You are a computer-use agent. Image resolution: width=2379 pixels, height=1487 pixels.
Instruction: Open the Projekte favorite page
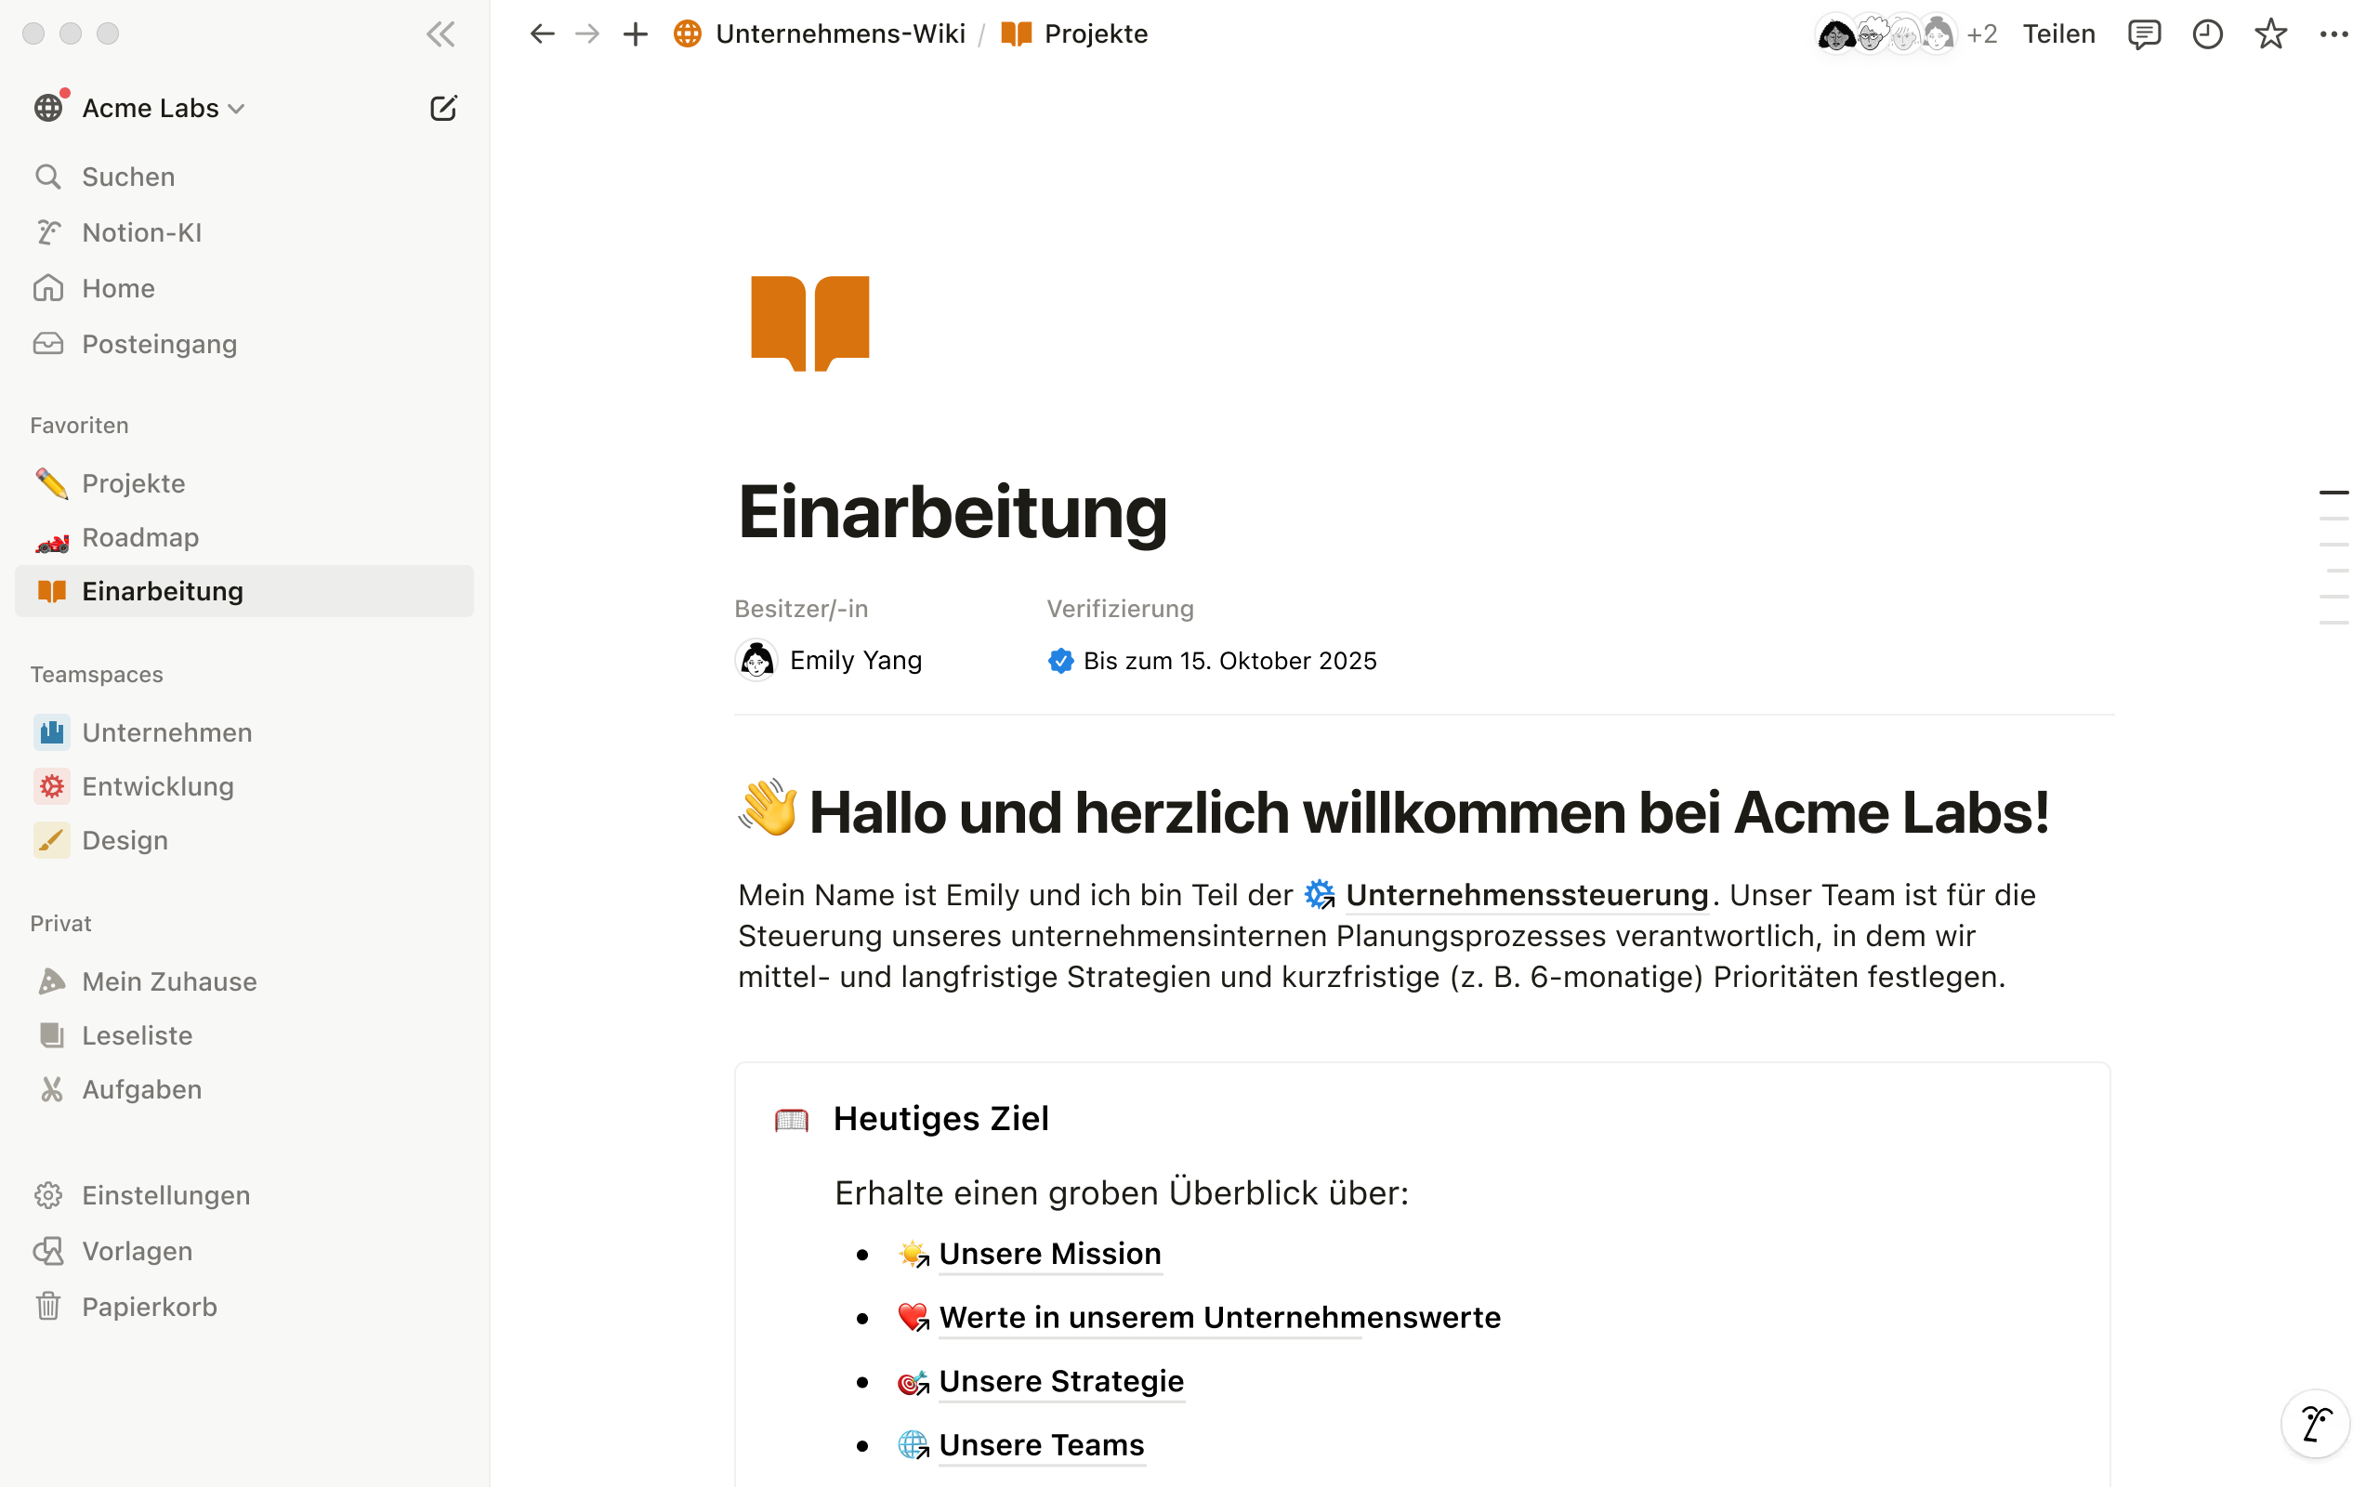click(243, 484)
